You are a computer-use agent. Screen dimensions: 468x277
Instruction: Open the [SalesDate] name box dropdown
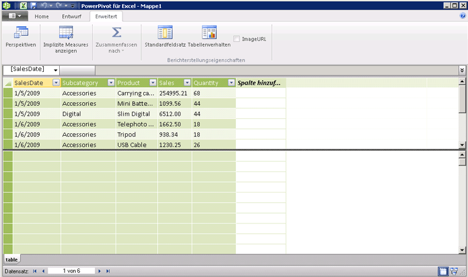[55, 70]
